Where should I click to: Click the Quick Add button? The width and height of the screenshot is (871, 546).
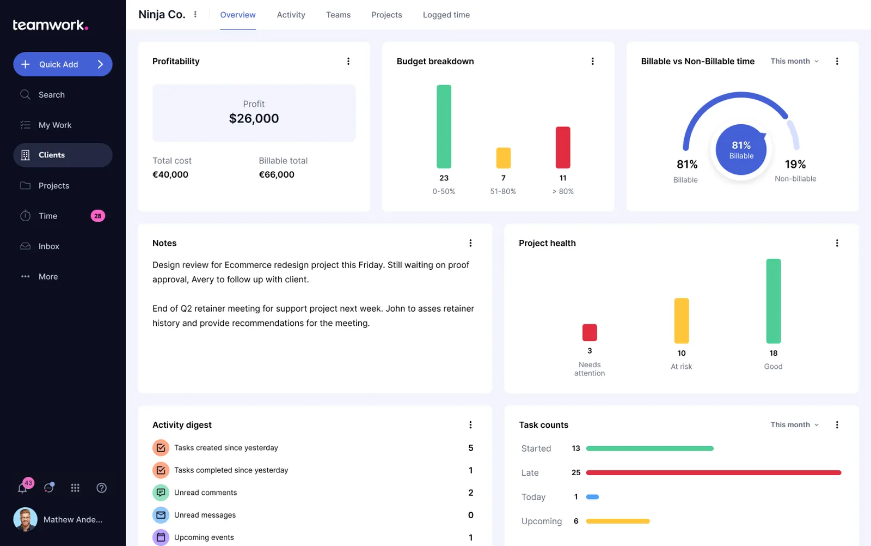click(x=63, y=64)
